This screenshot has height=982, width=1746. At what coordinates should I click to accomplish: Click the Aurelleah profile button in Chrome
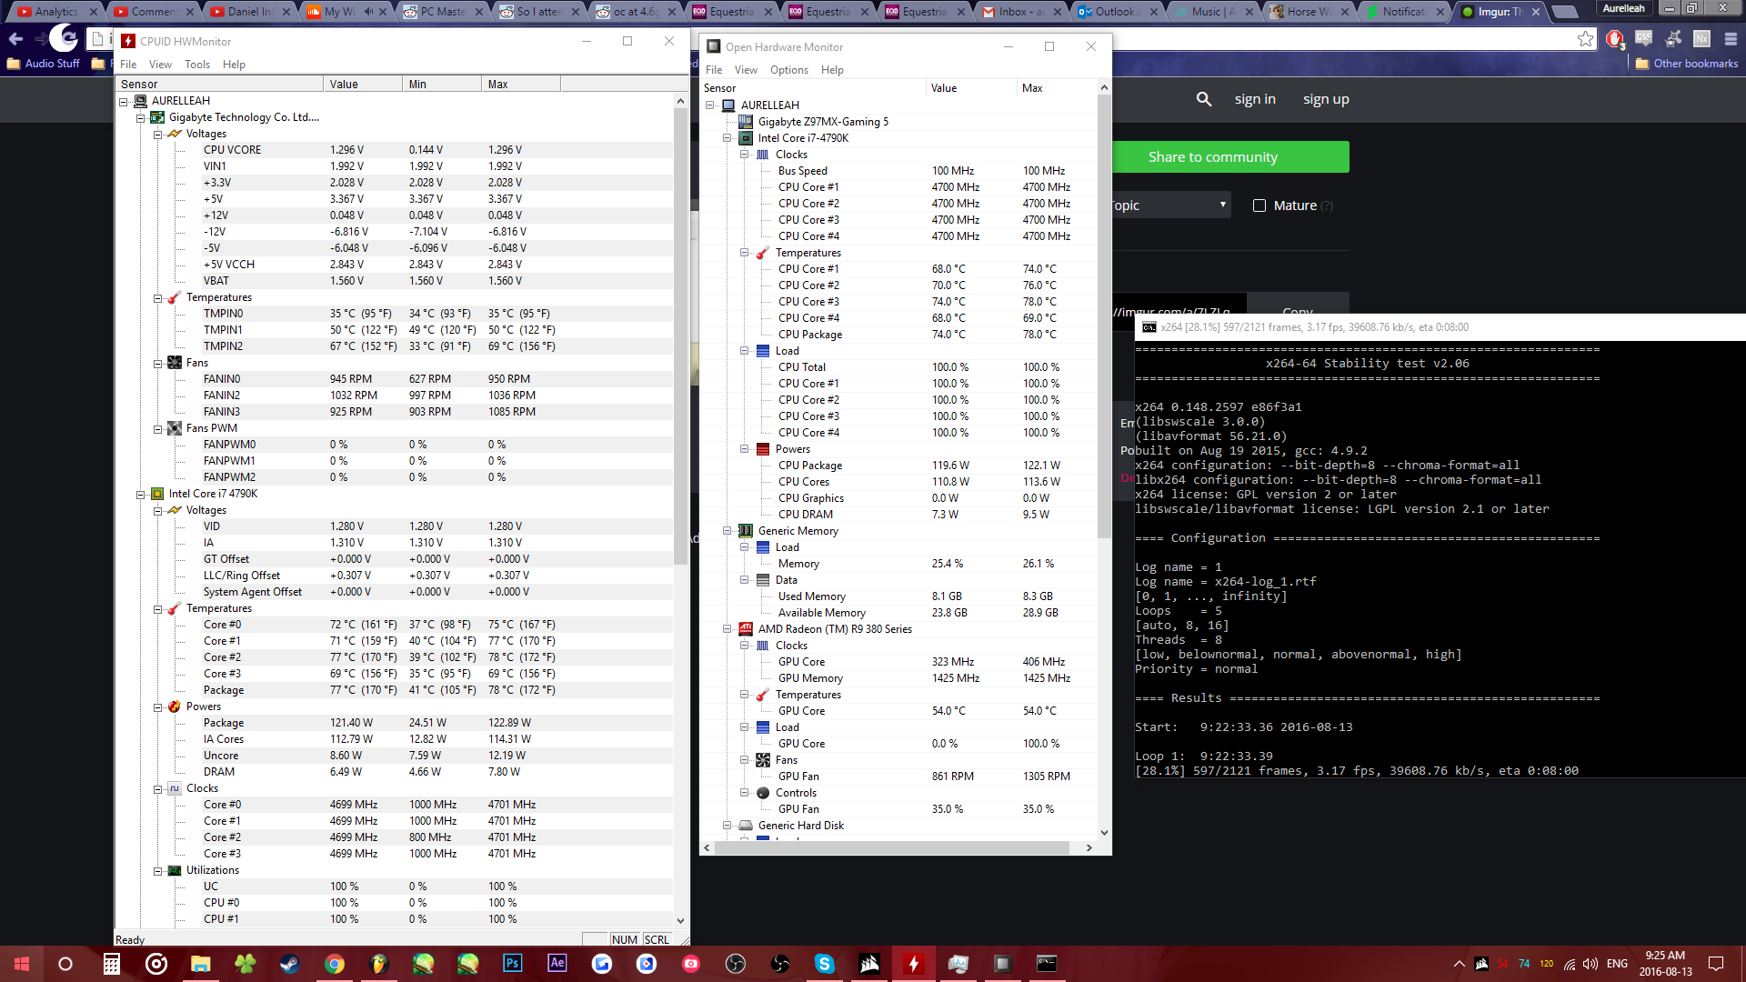click(1623, 8)
